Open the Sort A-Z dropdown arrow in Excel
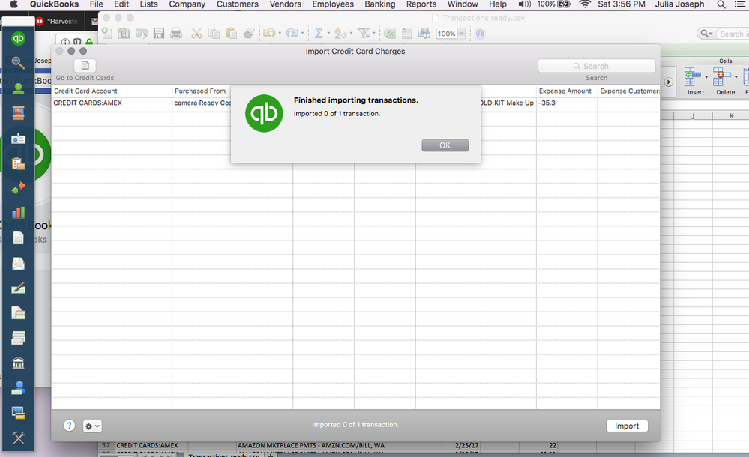Image resolution: width=749 pixels, height=457 pixels. click(x=351, y=34)
